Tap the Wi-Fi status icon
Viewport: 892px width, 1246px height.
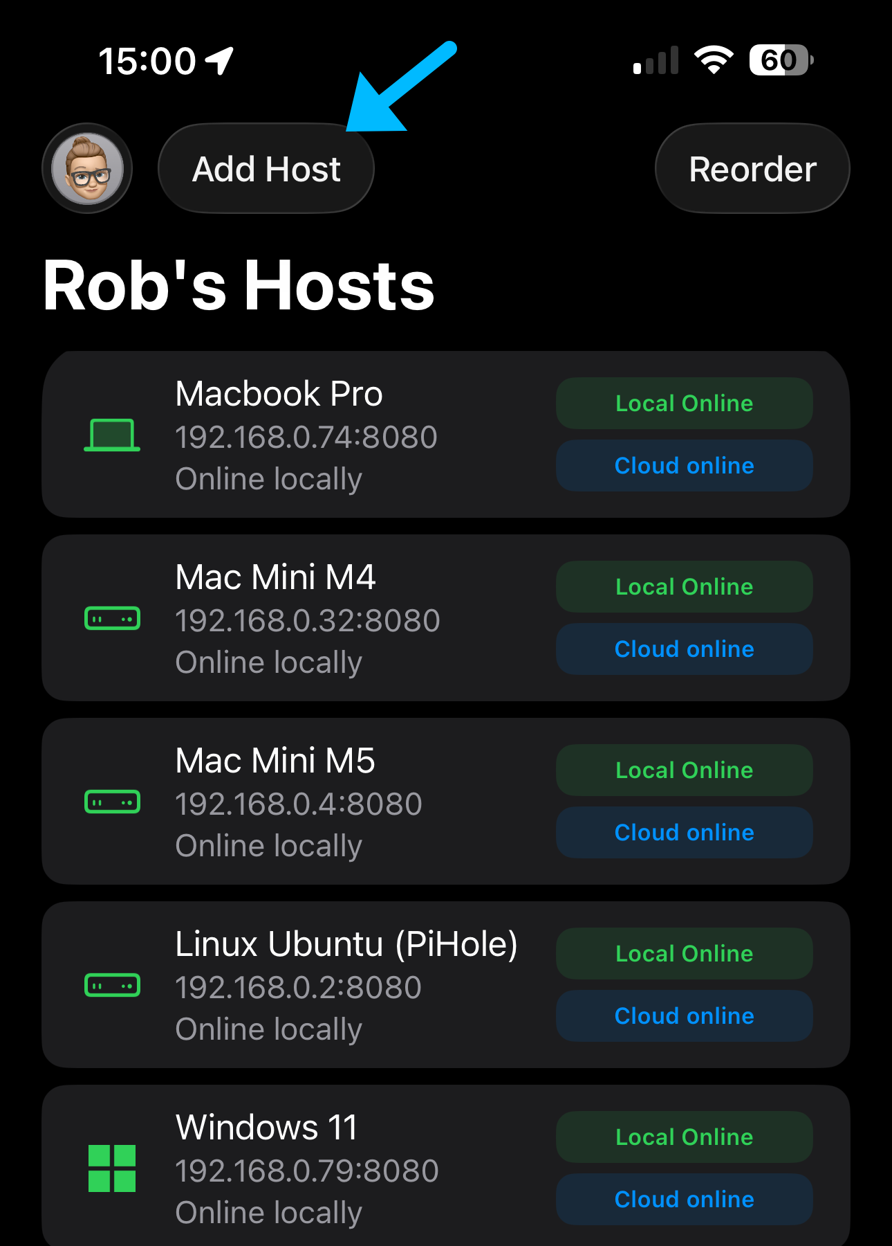714,60
